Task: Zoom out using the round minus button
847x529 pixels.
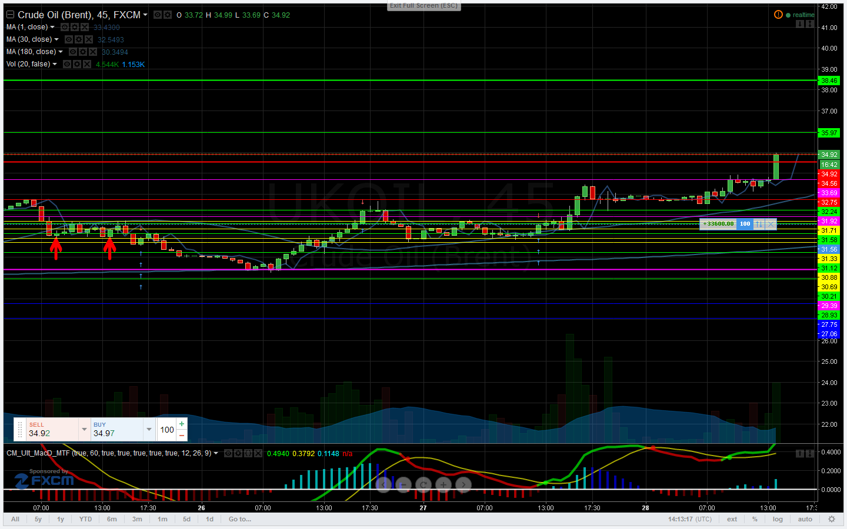Action: point(404,484)
